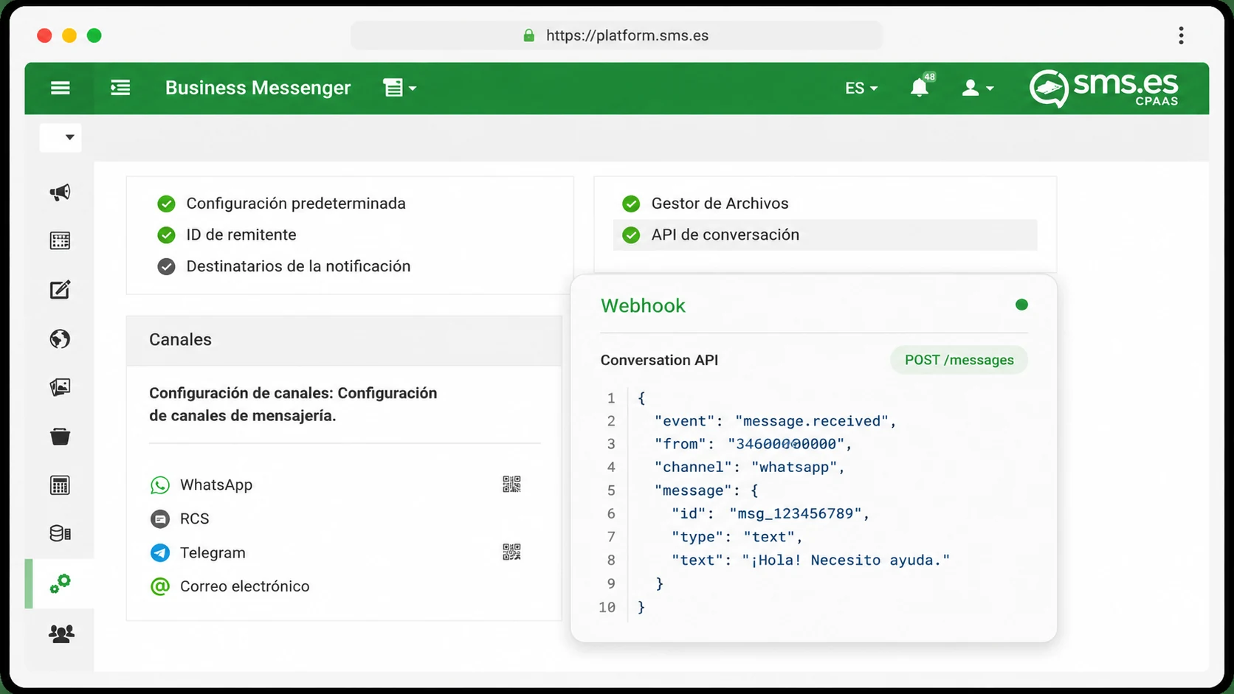Click the "msg_123456789" id value
Viewport: 1234px width, 694px height.
tap(796, 513)
